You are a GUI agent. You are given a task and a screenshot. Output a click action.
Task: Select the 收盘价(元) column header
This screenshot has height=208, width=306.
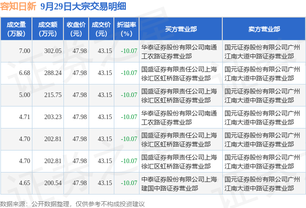[76, 29]
